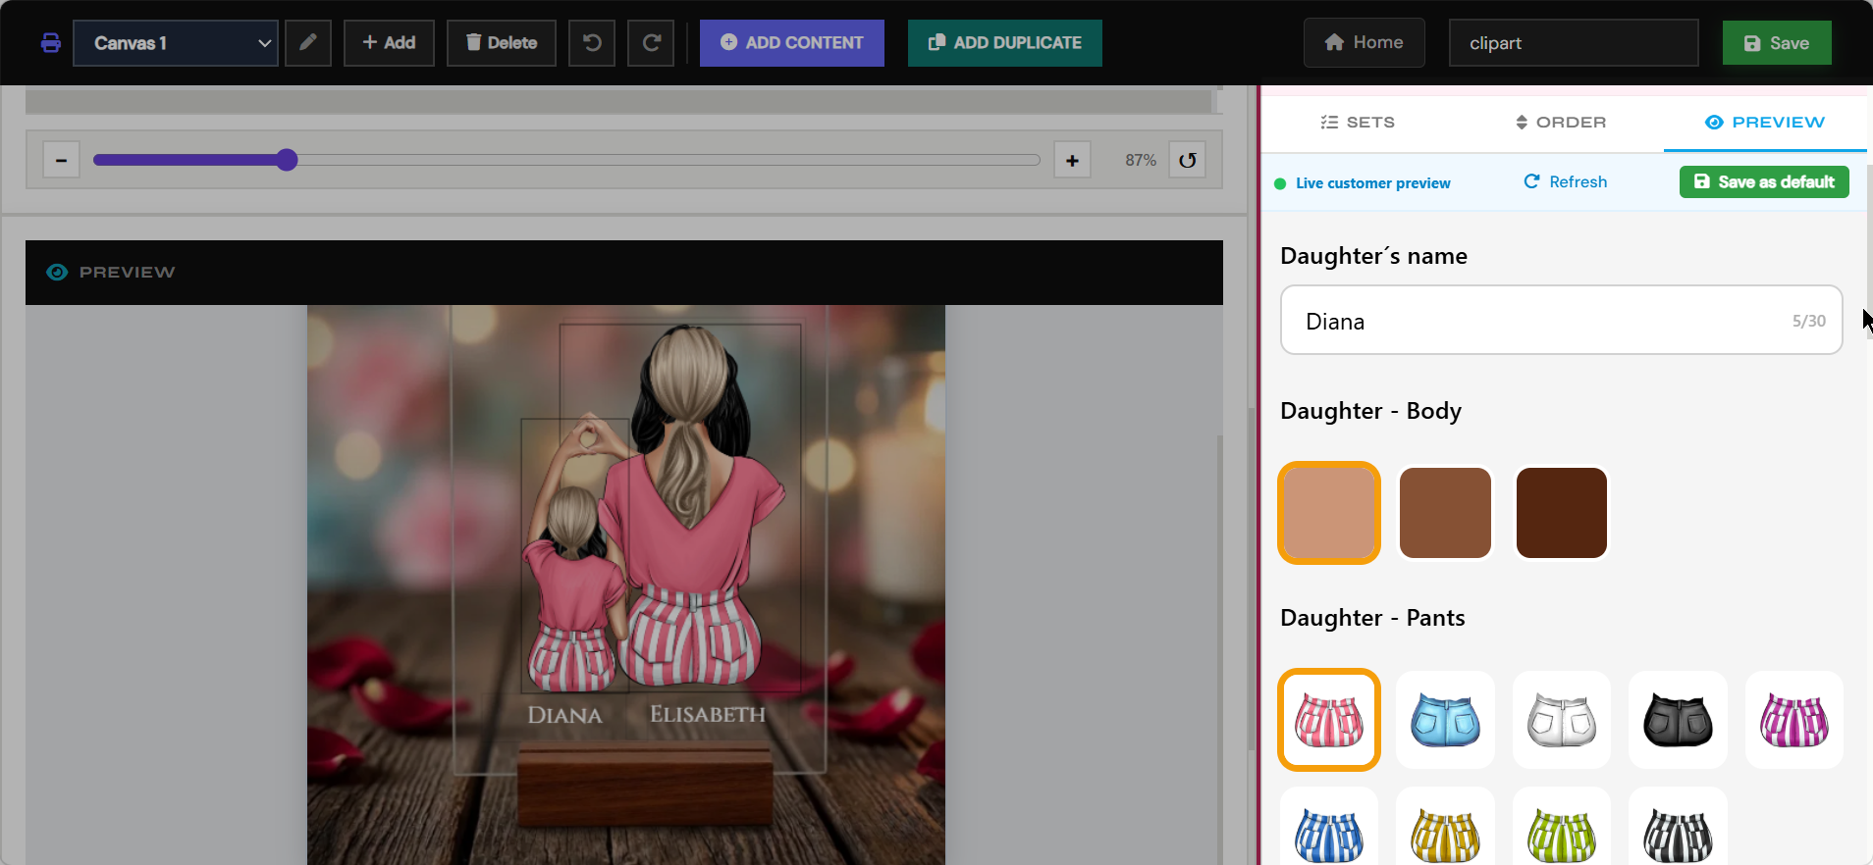Click the green Save button

1777,43
